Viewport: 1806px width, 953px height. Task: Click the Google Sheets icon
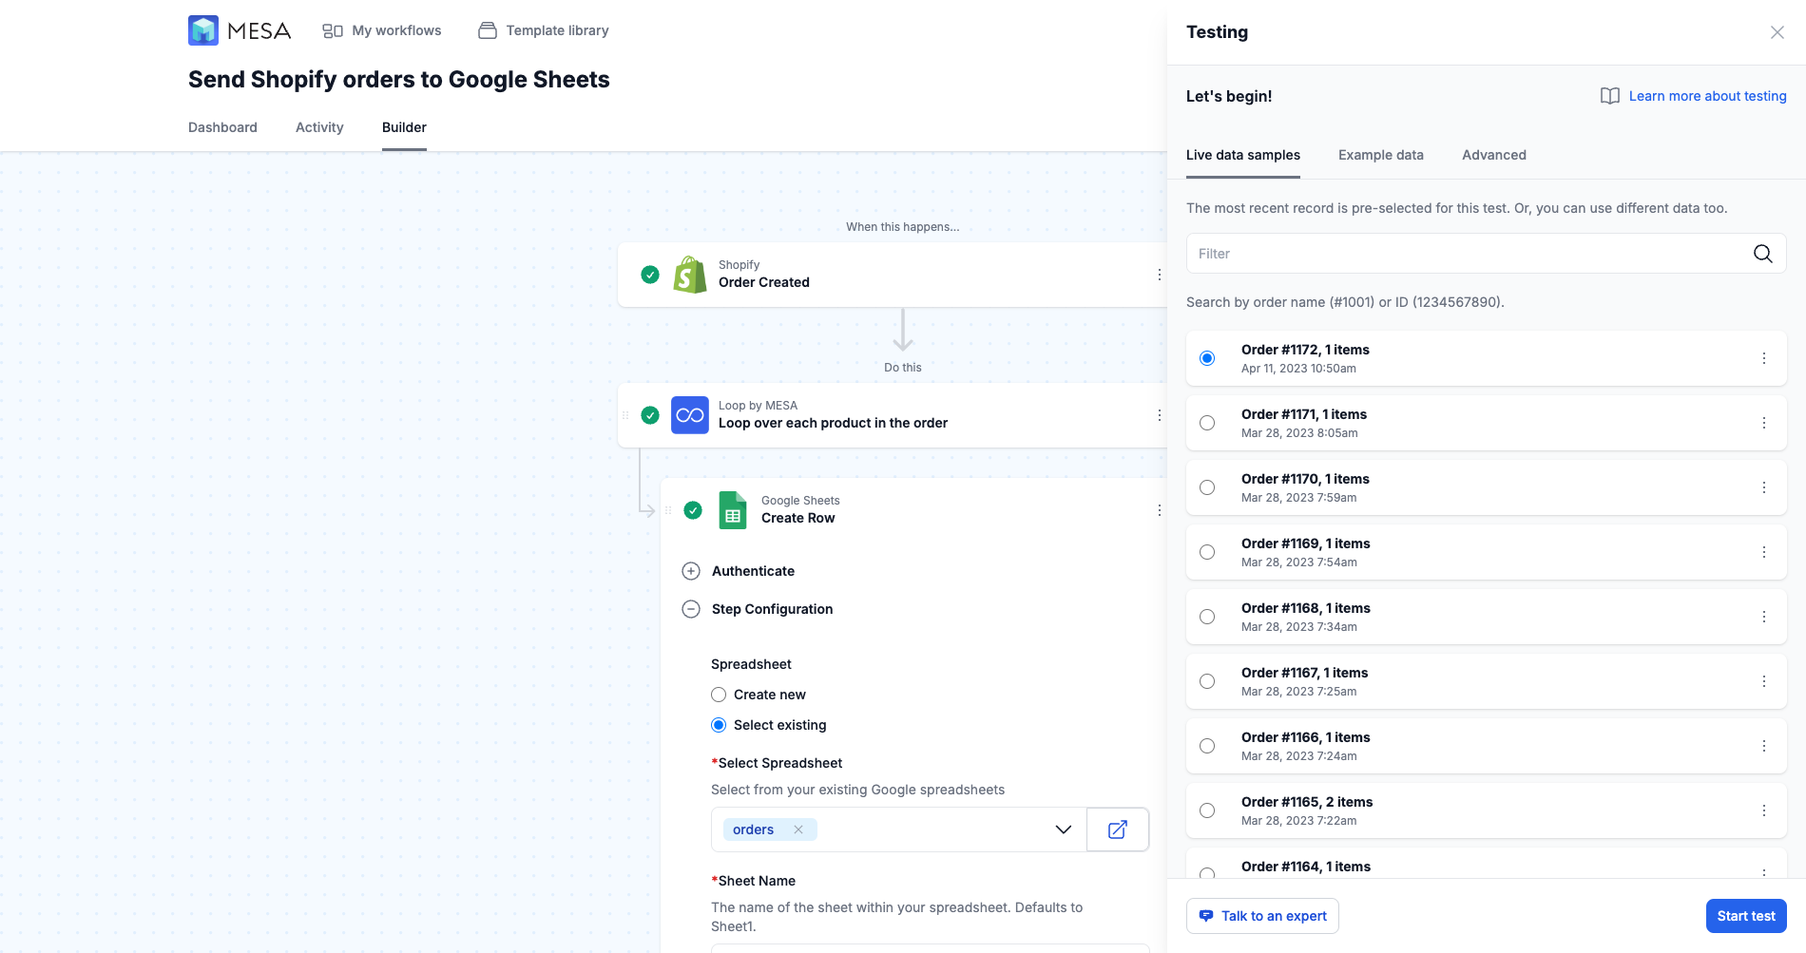(x=733, y=510)
